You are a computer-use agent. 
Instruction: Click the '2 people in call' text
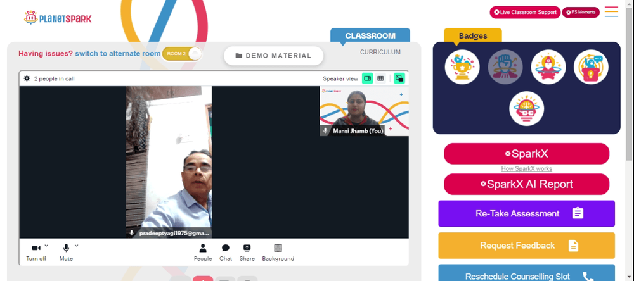(x=54, y=78)
